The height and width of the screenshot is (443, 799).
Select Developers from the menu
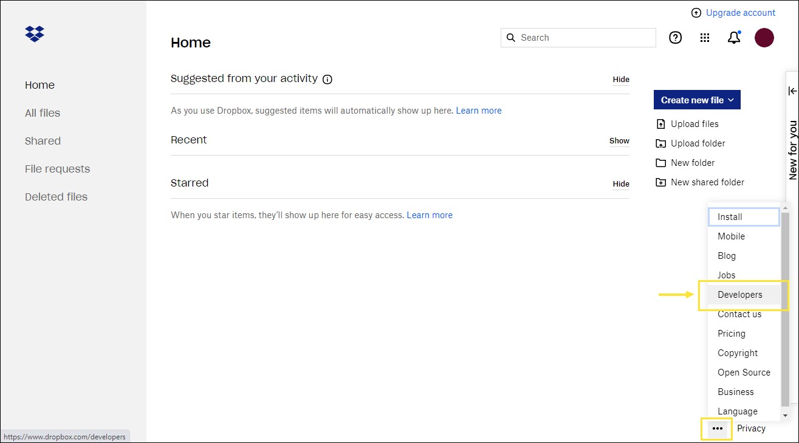coord(741,294)
